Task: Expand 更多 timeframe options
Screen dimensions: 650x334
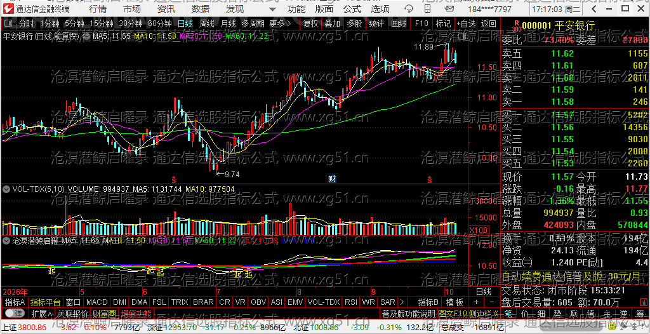Action: click(x=280, y=24)
